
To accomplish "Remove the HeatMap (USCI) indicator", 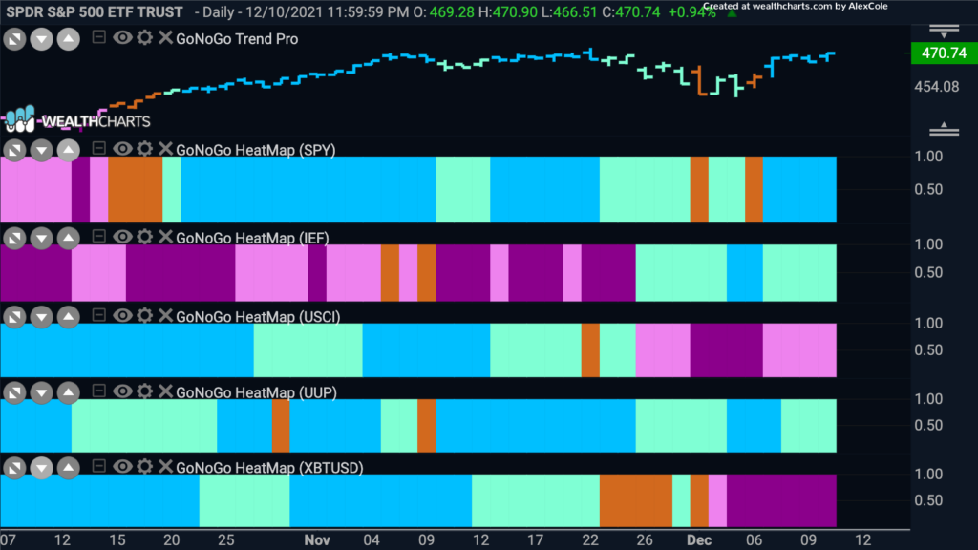I will (165, 315).
